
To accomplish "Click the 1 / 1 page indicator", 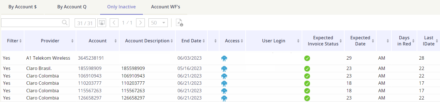I will (127, 23).
